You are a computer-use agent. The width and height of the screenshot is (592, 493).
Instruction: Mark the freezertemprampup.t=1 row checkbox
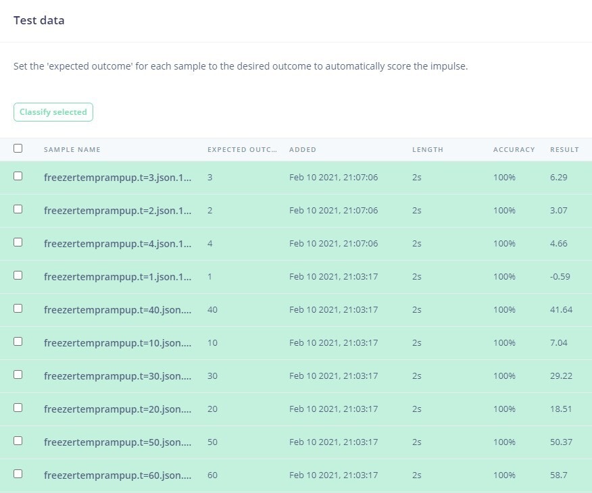coord(18,276)
